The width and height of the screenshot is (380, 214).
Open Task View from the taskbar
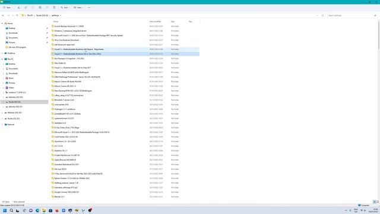[18, 210]
